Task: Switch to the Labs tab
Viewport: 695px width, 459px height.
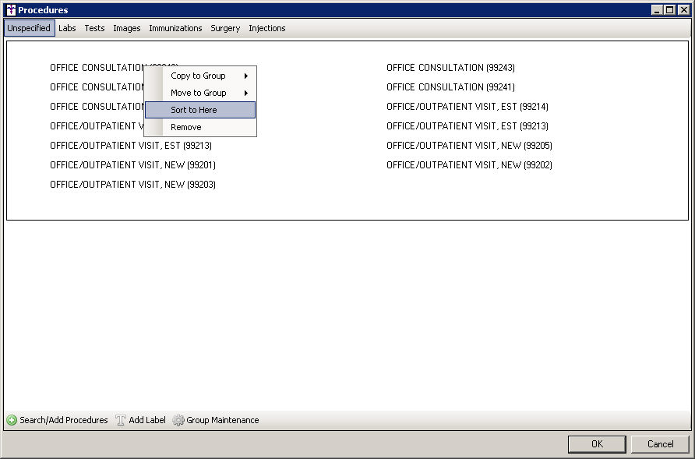Action: 67,28
